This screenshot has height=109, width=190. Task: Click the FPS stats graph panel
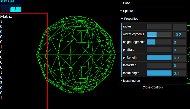11,6
